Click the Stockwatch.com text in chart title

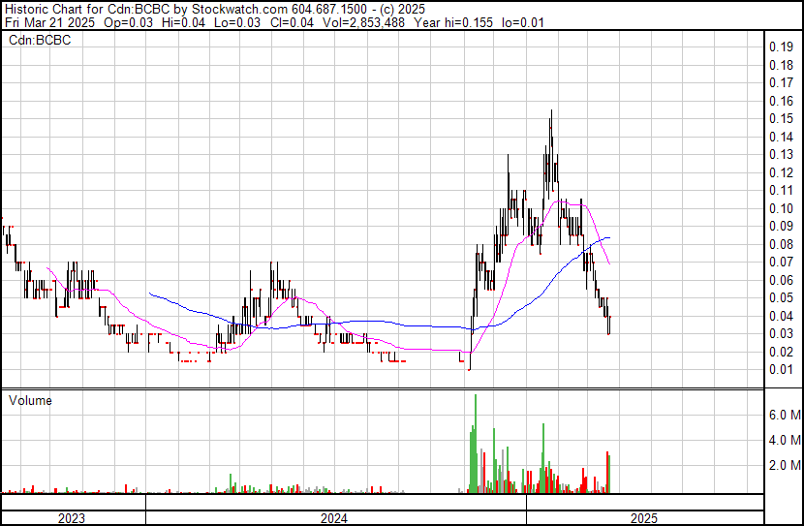click(229, 8)
